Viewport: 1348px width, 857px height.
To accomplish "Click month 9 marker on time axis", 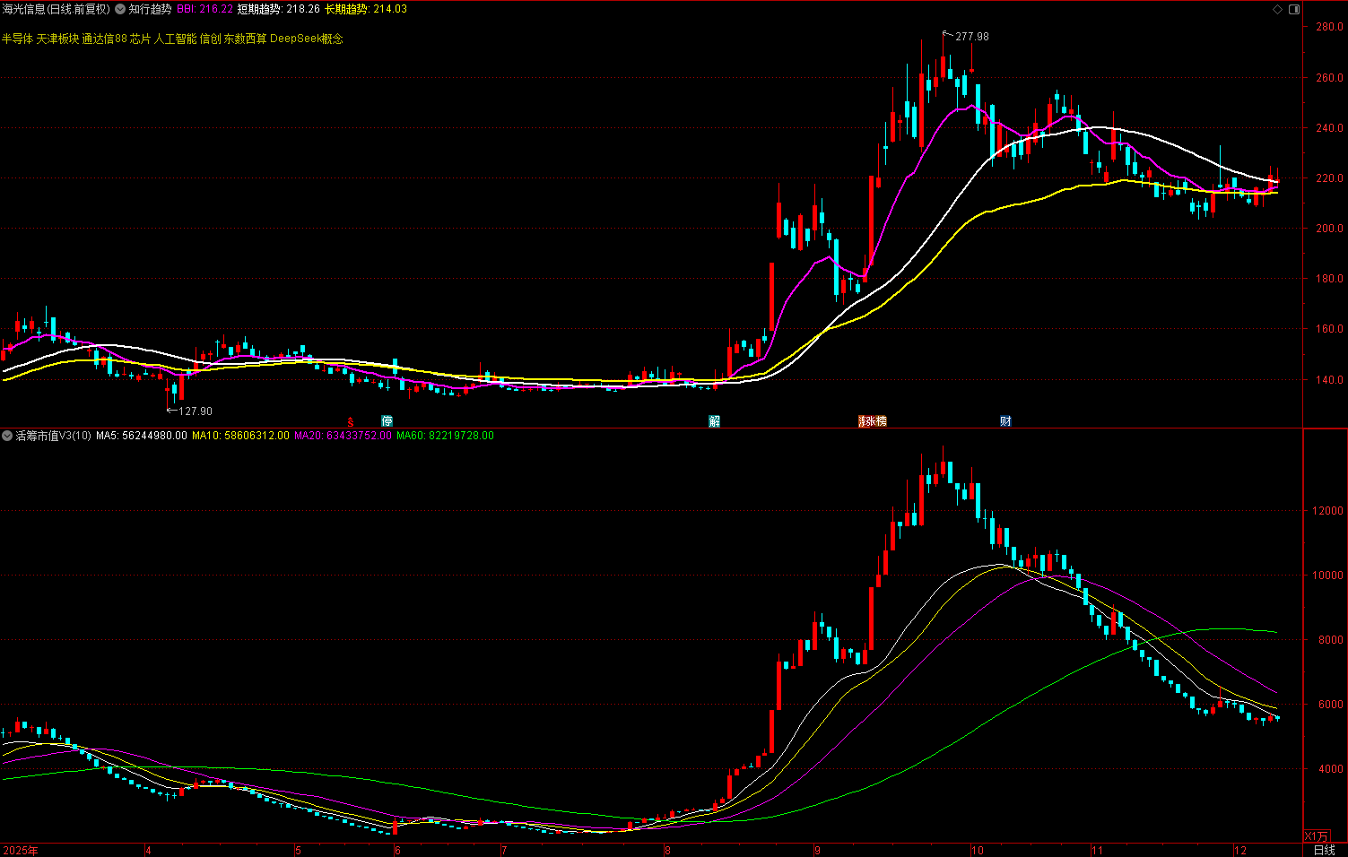I will click(817, 850).
